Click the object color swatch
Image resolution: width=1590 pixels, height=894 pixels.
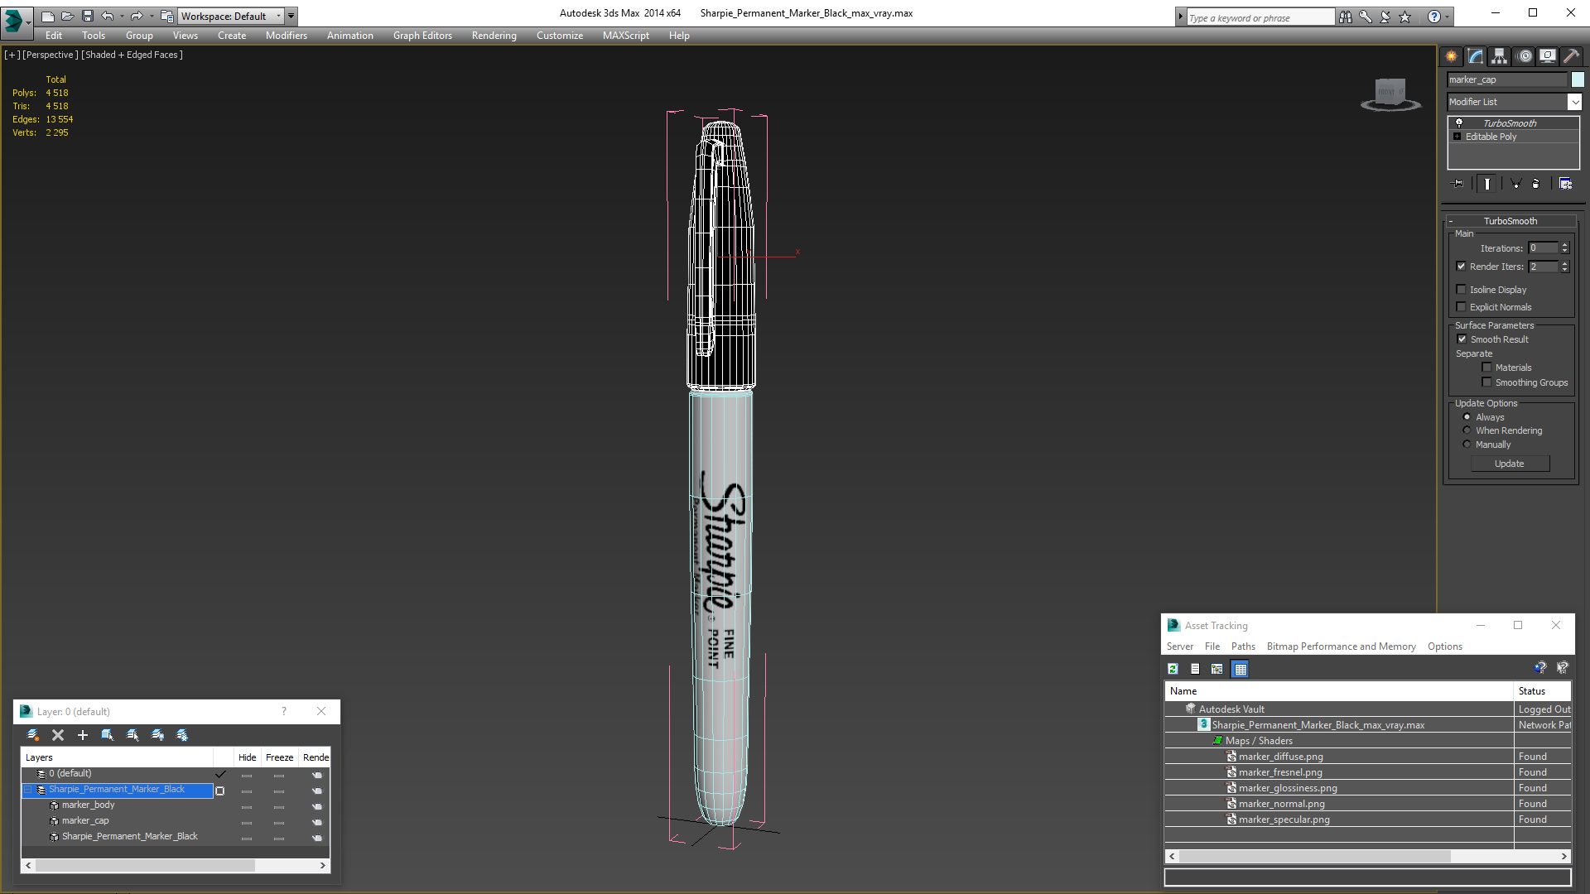coord(1578,79)
